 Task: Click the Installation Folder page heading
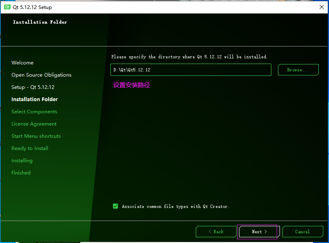tap(40, 22)
